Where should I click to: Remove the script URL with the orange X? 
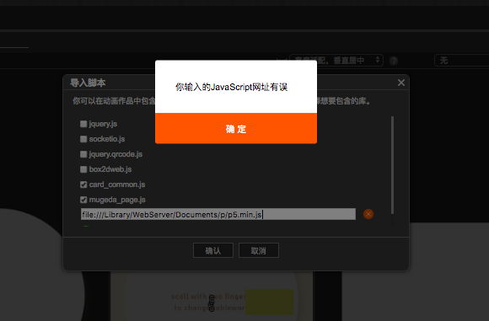pyautogui.click(x=368, y=214)
